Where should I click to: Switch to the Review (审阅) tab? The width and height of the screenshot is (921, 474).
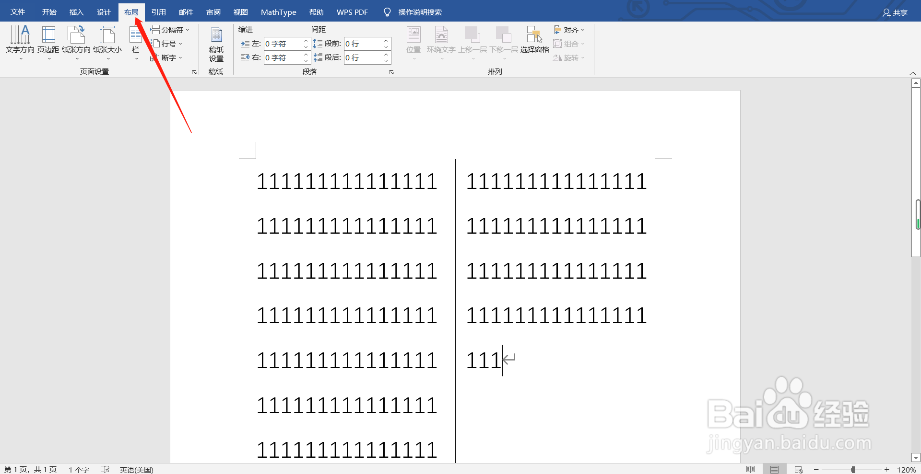[213, 12]
